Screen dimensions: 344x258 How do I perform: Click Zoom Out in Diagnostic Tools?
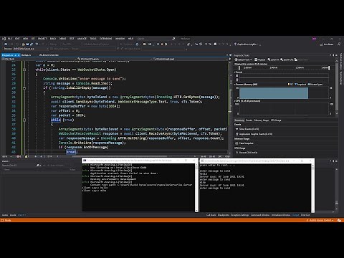287,59
